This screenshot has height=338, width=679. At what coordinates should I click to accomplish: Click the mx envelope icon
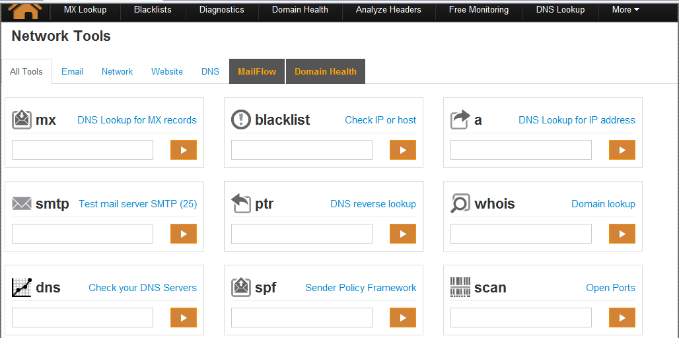pos(22,119)
